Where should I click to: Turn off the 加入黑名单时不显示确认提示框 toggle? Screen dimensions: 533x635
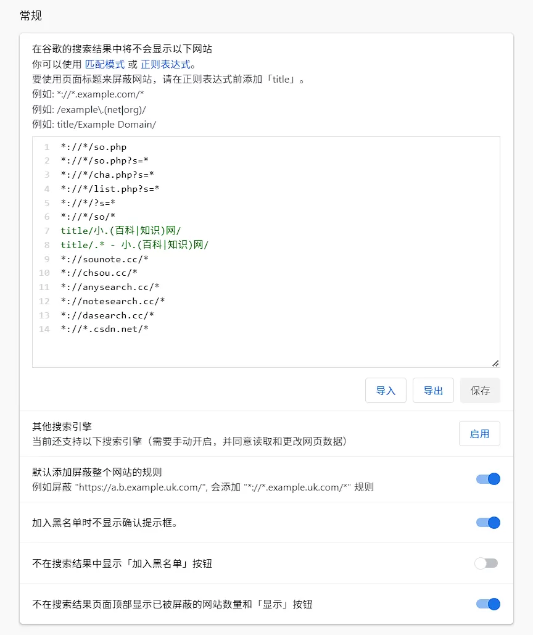pos(488,523)
